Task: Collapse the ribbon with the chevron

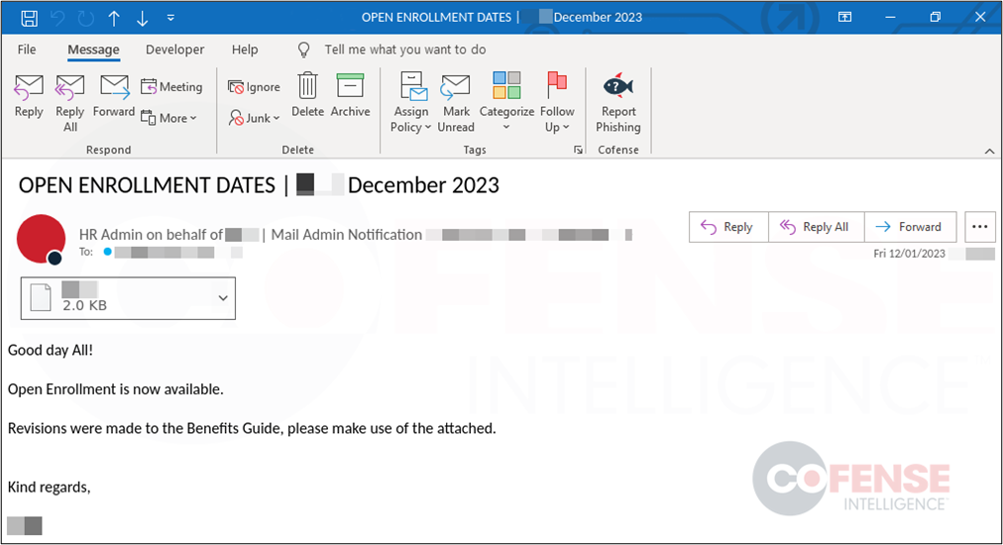Action: tap(989, 151)
